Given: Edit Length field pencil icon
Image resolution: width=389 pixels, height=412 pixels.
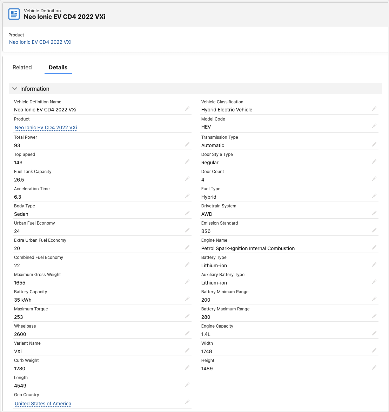Looking at the screenshot, I should pos(187,385).
